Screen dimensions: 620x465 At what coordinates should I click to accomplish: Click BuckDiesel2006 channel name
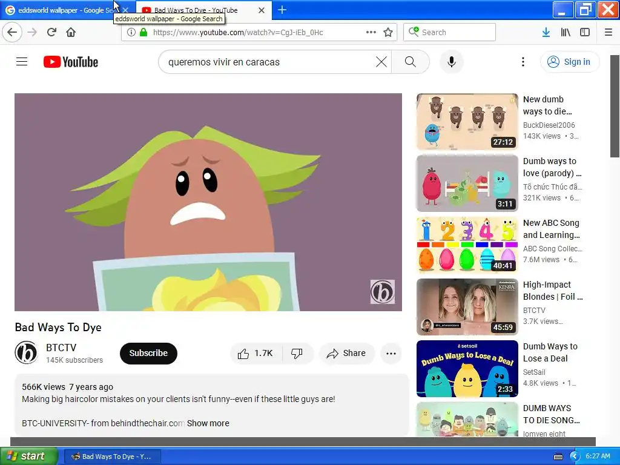(x=549, y=125)
